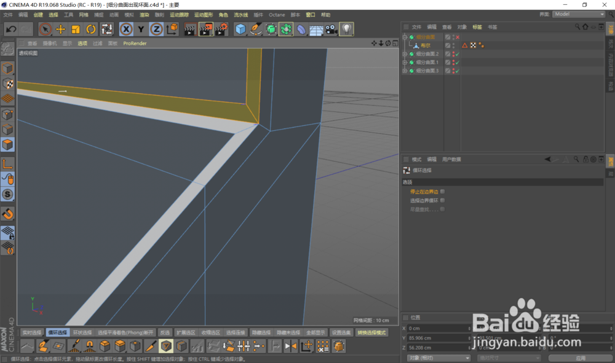Open 界面 layout dropdown showing Model
The height and width of the screenshot is (363, 615).
point(579,14)
